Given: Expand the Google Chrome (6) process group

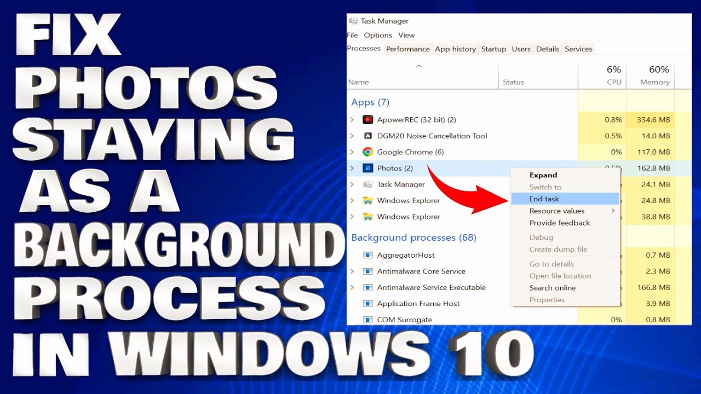Looking at the screenshot, I should [352, 152].
